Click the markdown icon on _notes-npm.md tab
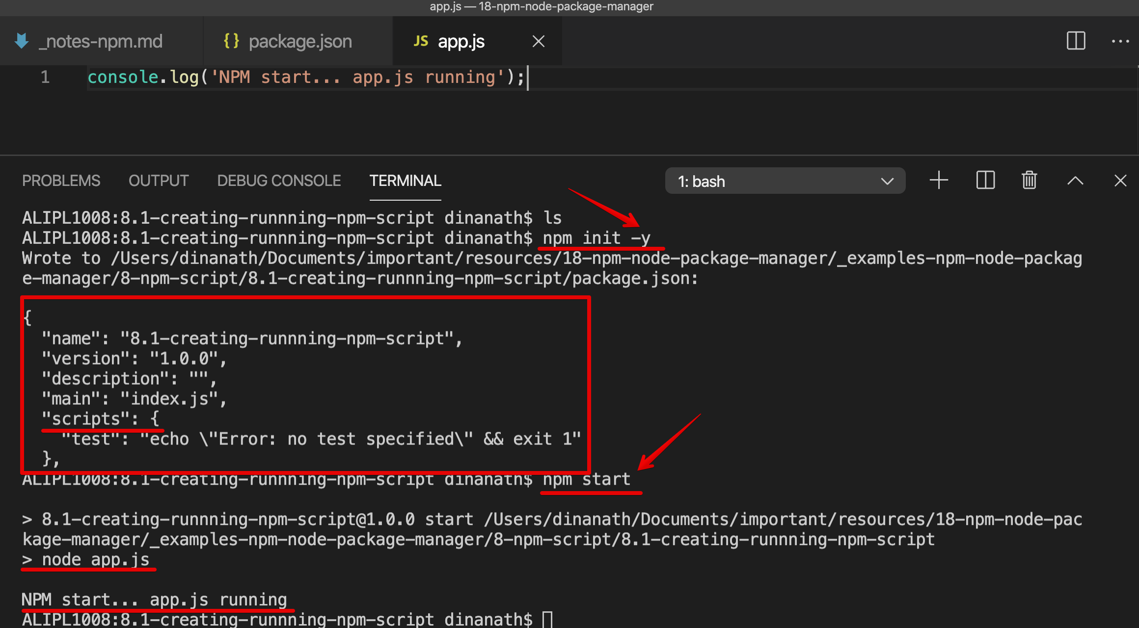This screenshot has width=1139, height=628. tap(22, 41)
